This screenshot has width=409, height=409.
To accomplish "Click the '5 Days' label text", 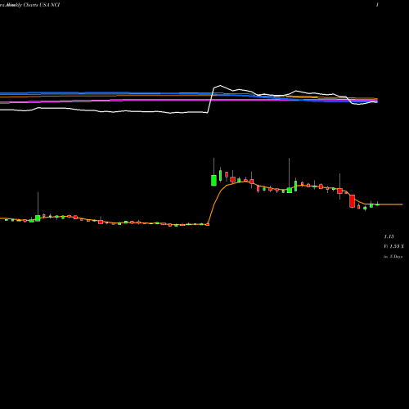I will point(396,257).
